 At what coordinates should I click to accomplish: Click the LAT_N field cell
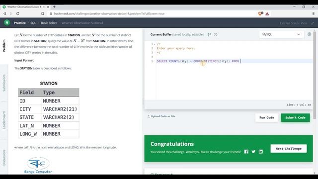[30, 126]
